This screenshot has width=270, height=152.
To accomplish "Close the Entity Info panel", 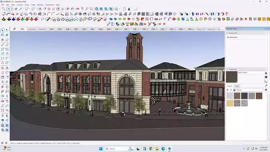I will [x=266, y=33].
